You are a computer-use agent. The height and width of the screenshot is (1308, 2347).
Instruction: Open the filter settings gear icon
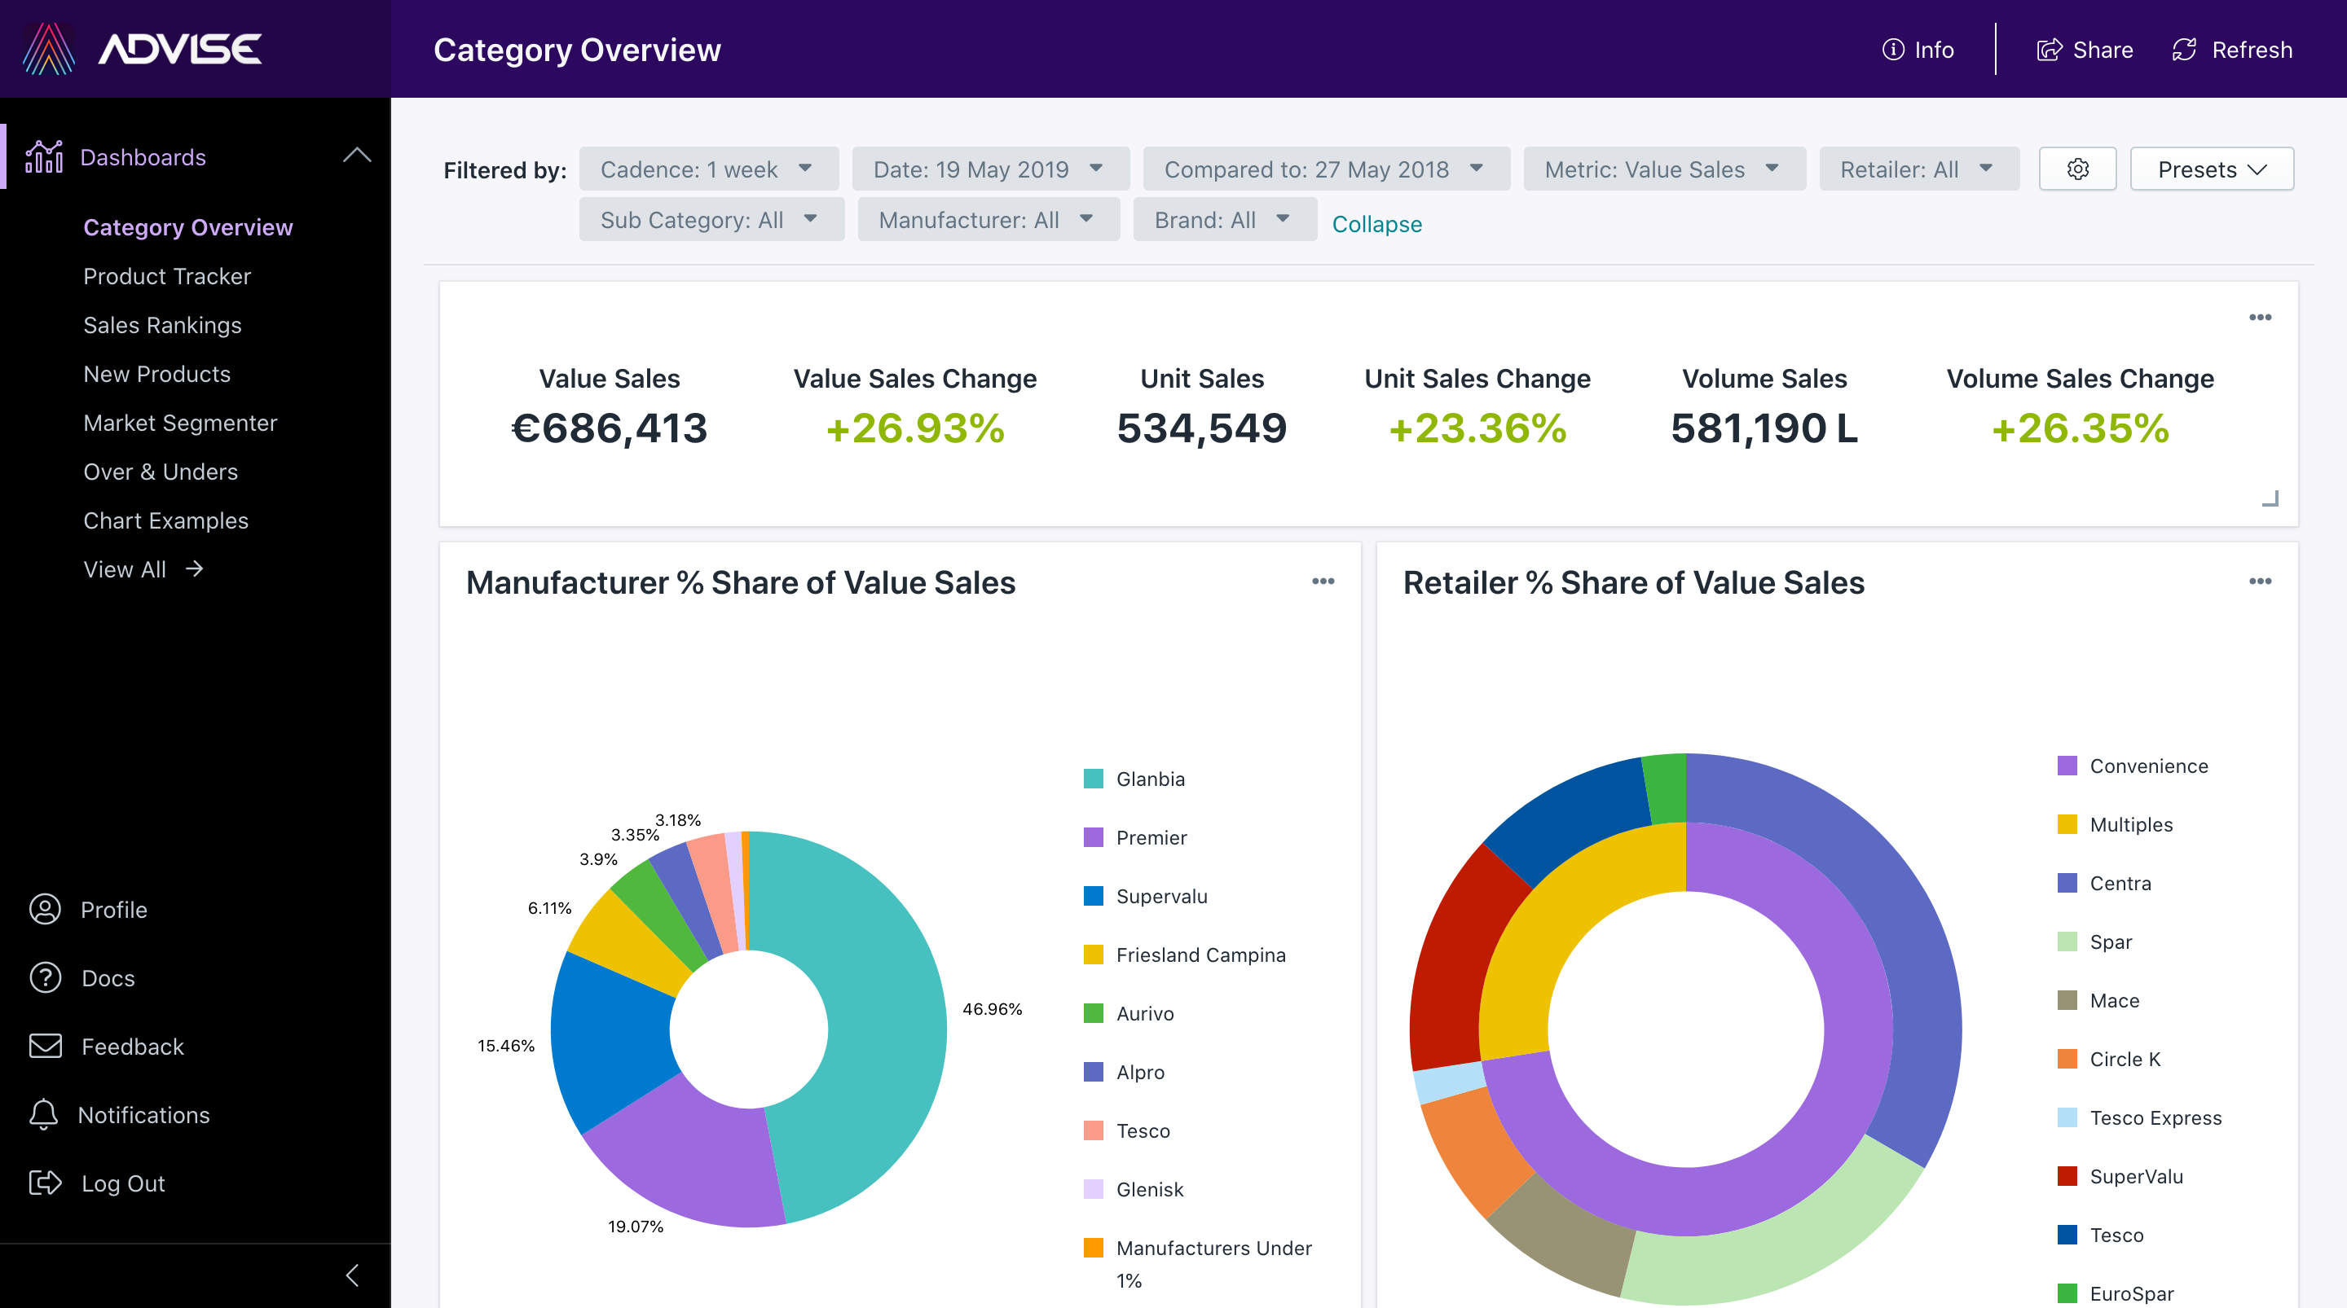click(2078, 169)
